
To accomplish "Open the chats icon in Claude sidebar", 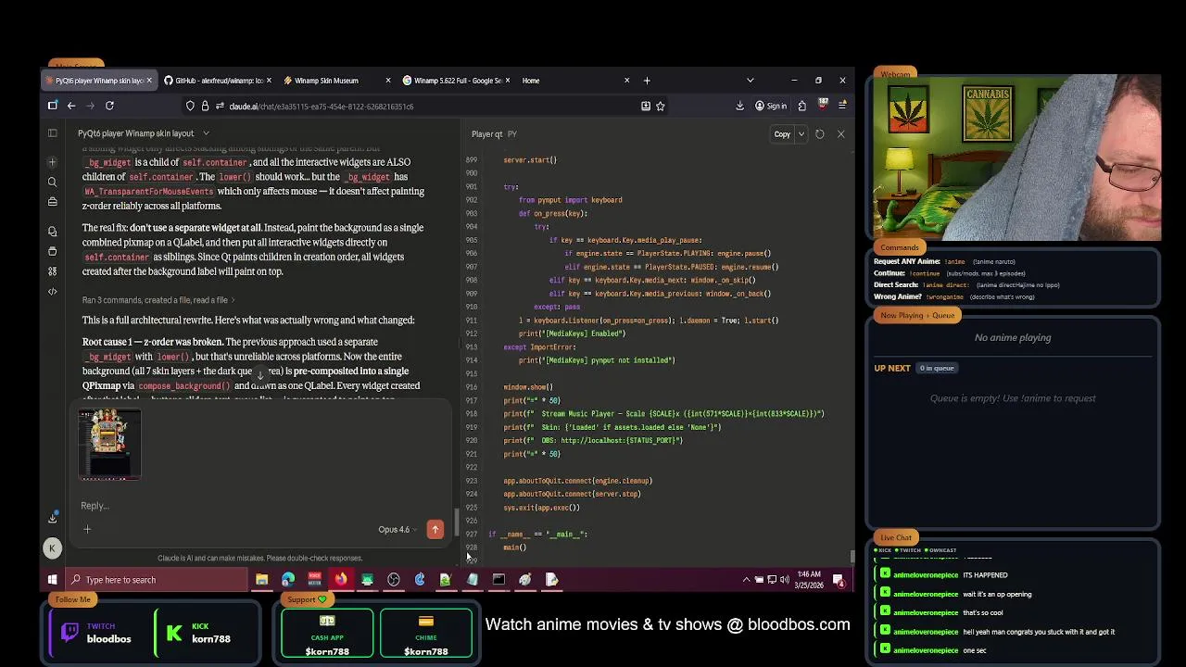I will click(53, 232).
